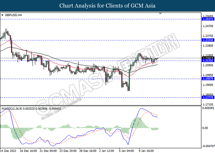The image size is (215, 153).
Task: Select the 1.17775 price level label
Action: pos(208,97)
